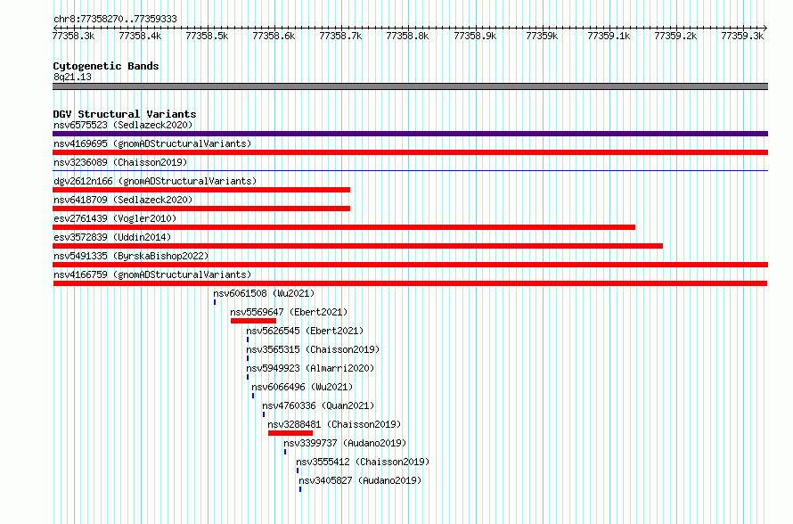Open nsv3565315 (Chaisson2019) label
The width and height of the screenshot is (793, 524).
(313, 349)
